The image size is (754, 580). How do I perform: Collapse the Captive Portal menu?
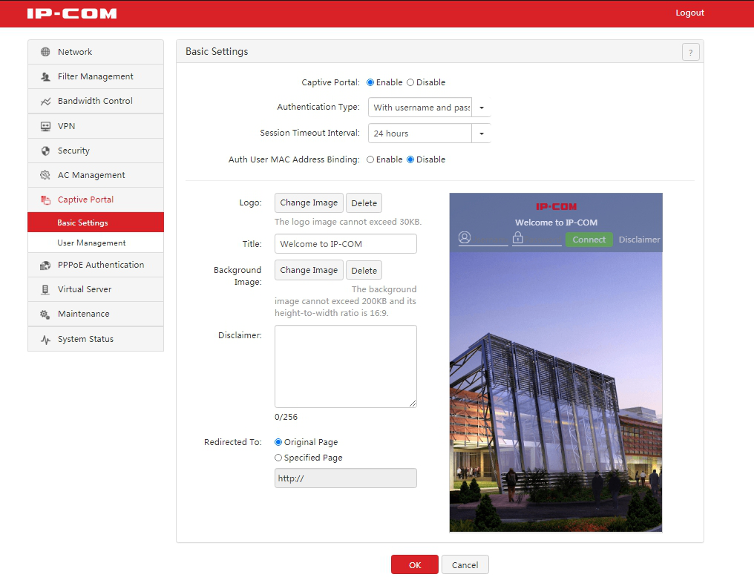pos(96,200)
